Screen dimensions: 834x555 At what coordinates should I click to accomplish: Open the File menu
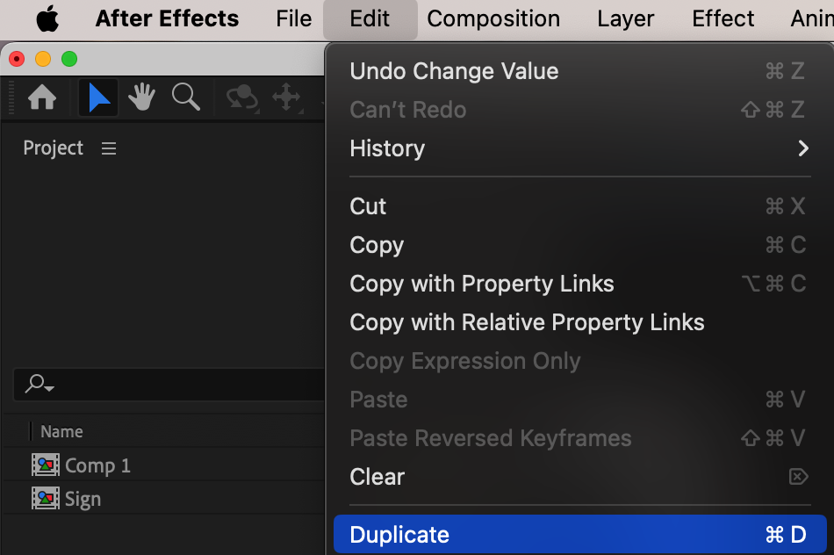[x=293, y=18]
